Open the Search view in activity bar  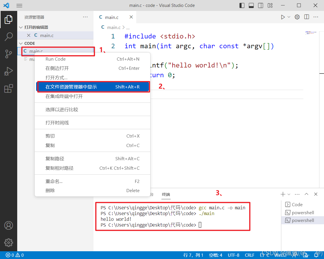pos(9,37)
